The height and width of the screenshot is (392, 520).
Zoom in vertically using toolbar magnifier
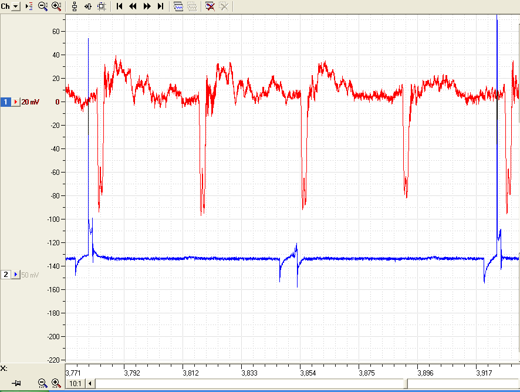click(56, 6)
